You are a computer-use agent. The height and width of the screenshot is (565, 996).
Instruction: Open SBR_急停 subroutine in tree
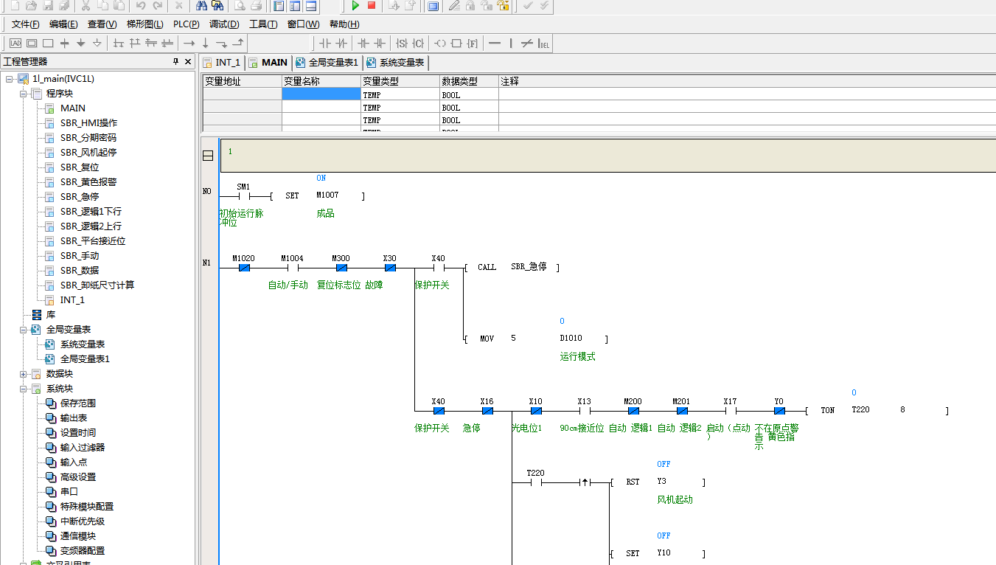[x=80, y=196]
